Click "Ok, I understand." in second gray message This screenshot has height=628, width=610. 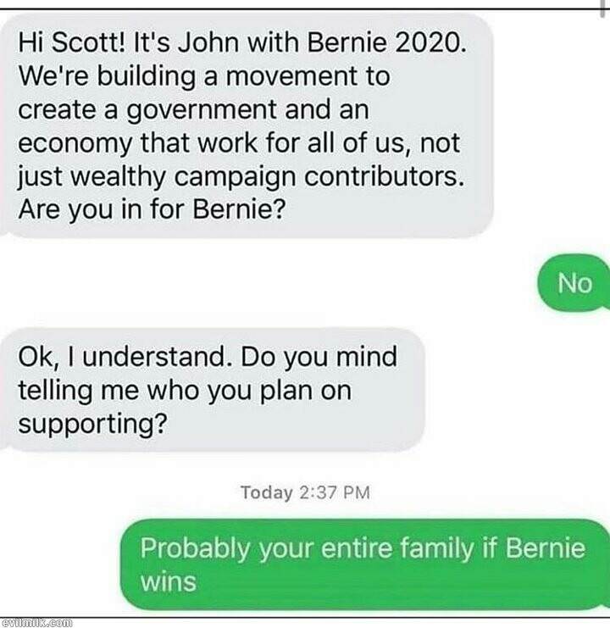[x=125, y=357]
